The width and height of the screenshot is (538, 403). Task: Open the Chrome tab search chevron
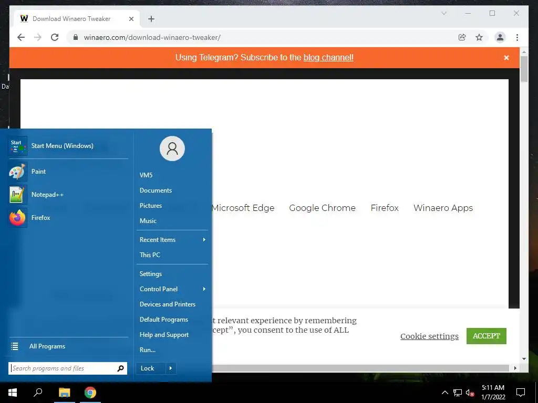click(x=443, y=13)
